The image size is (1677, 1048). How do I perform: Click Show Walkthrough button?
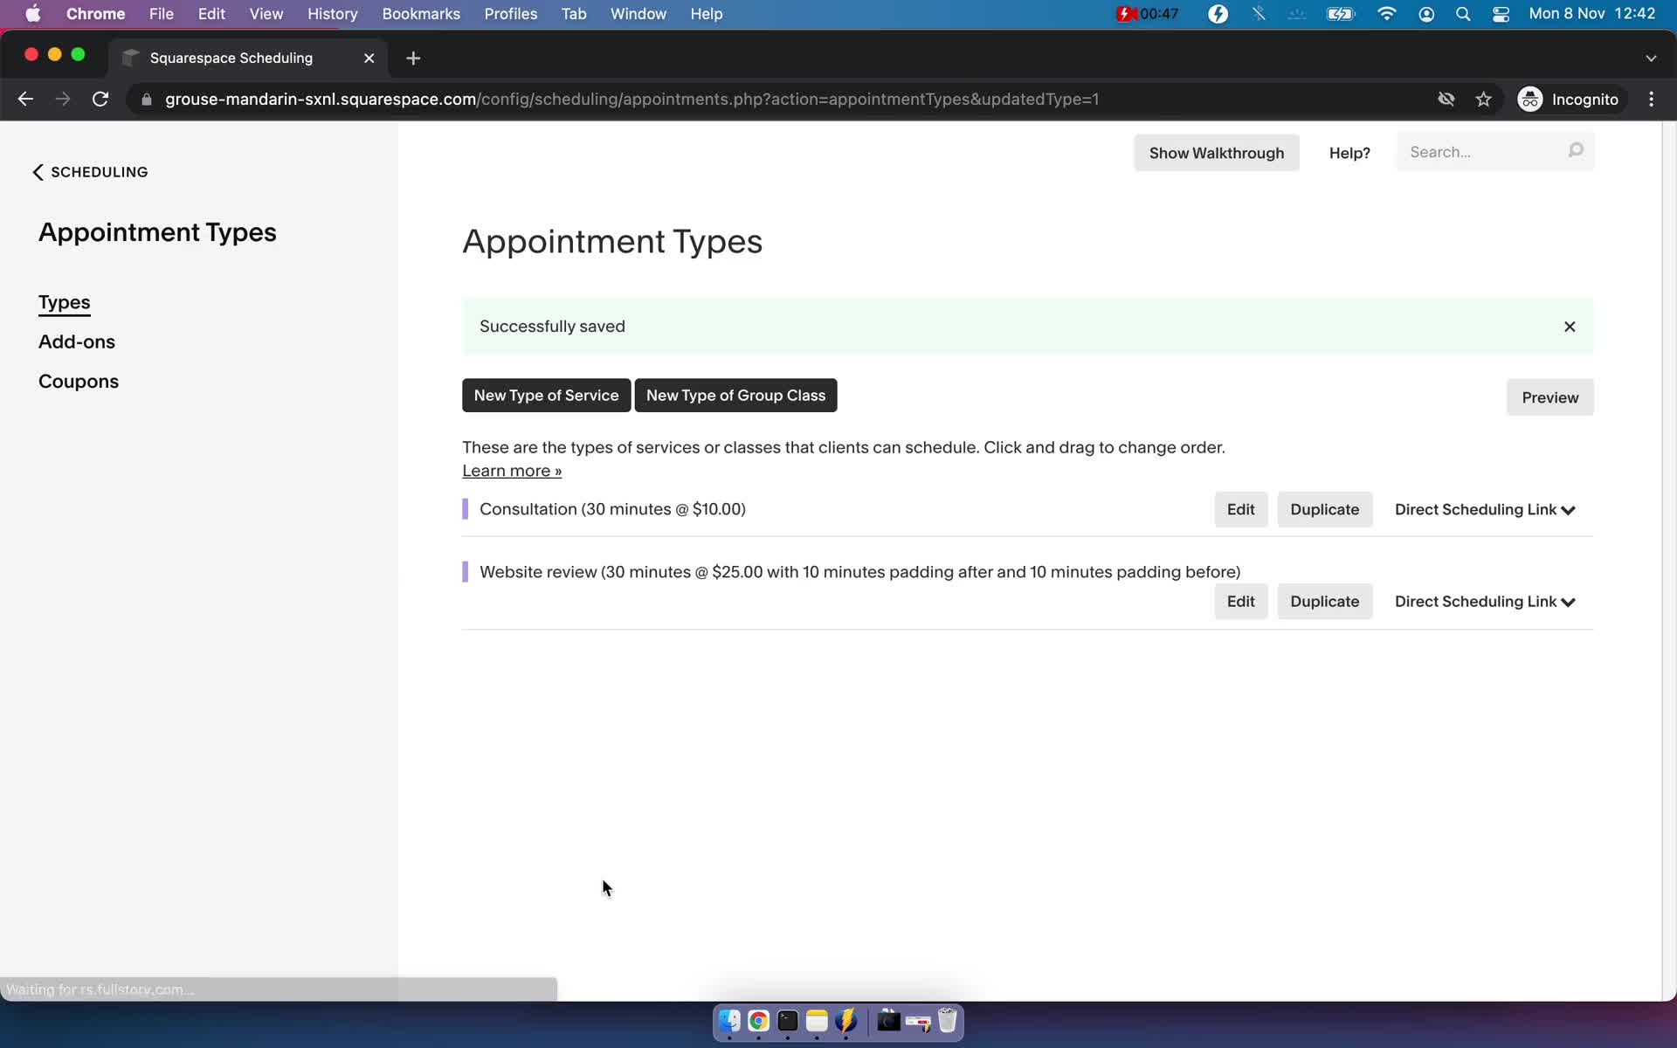pos(1216,153)
